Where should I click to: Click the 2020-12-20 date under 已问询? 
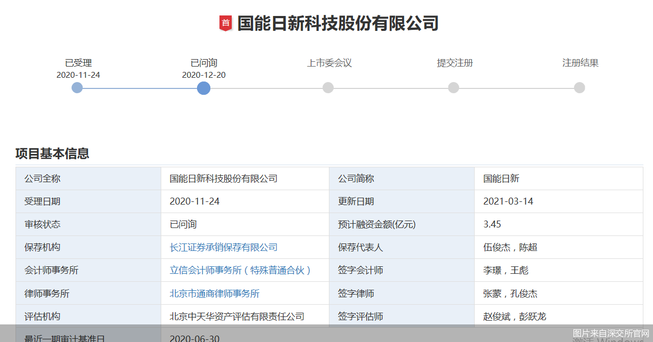[204, 75]
